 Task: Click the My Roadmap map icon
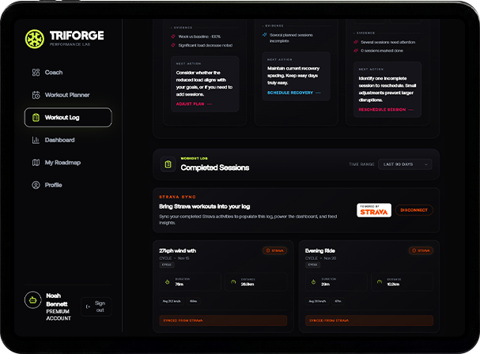(36, 163)
